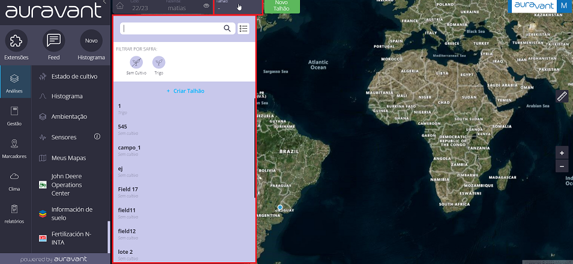
Task: Click the green Novo Talhão button
Action: (282, 6)
